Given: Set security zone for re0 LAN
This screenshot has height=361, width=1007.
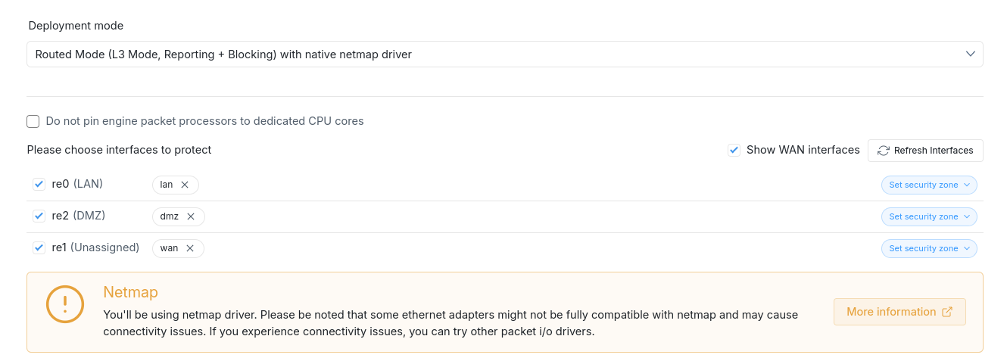Looking at the screenshot, I should (x=929, y=185).
